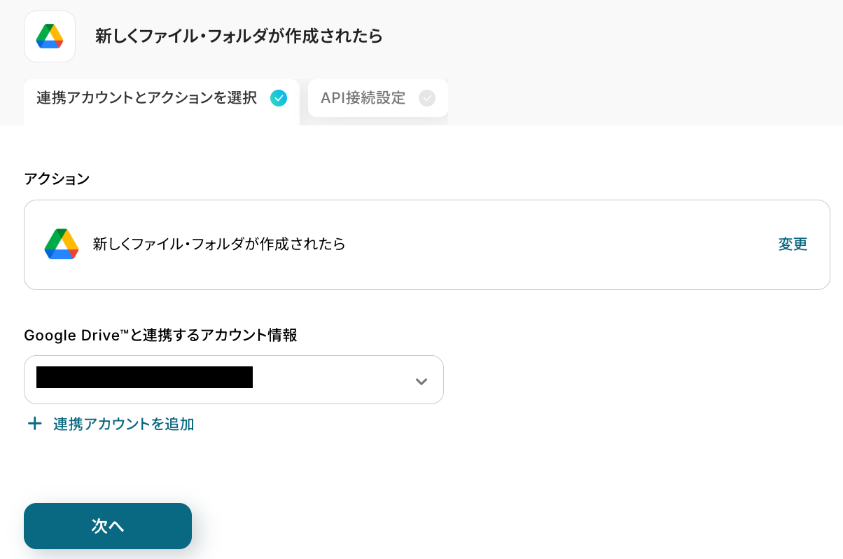Click the Google Drive logo in the header

[x=50, y=36]
